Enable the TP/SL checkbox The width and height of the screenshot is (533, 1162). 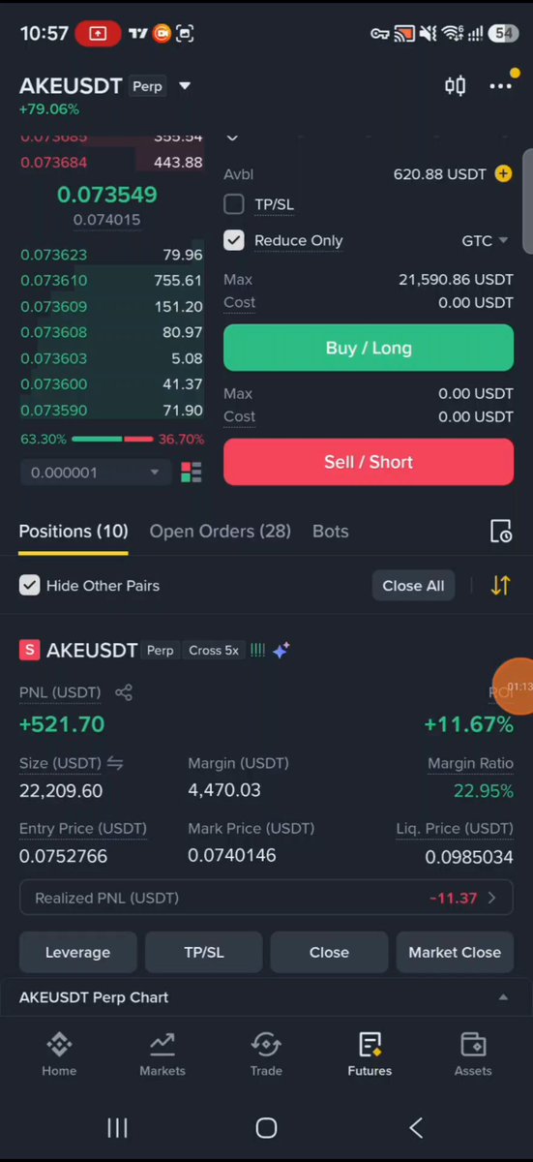pos(234,204)
